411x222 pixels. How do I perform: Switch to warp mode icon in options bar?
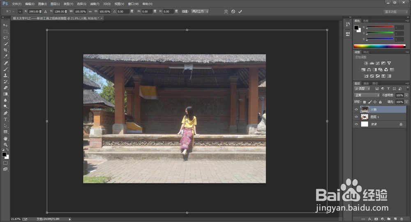[226, 11]
